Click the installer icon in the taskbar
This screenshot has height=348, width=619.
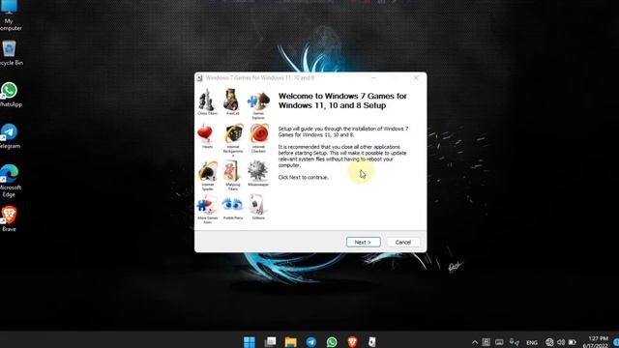pos(371,341)
